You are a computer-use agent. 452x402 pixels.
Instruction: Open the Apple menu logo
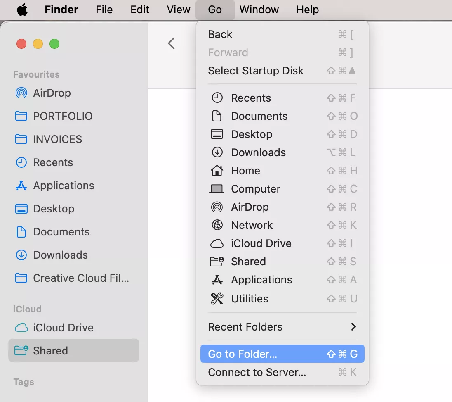pos(22,10)
